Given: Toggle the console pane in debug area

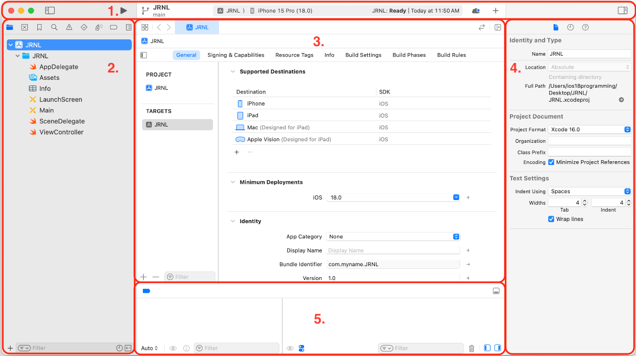Looking at the screenshot, I should pyautogui.click(x=497, y=348).
